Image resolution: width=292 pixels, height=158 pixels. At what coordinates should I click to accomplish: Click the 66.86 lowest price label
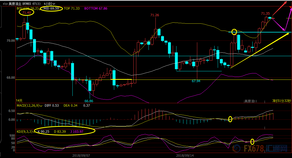tap(89, 101)
